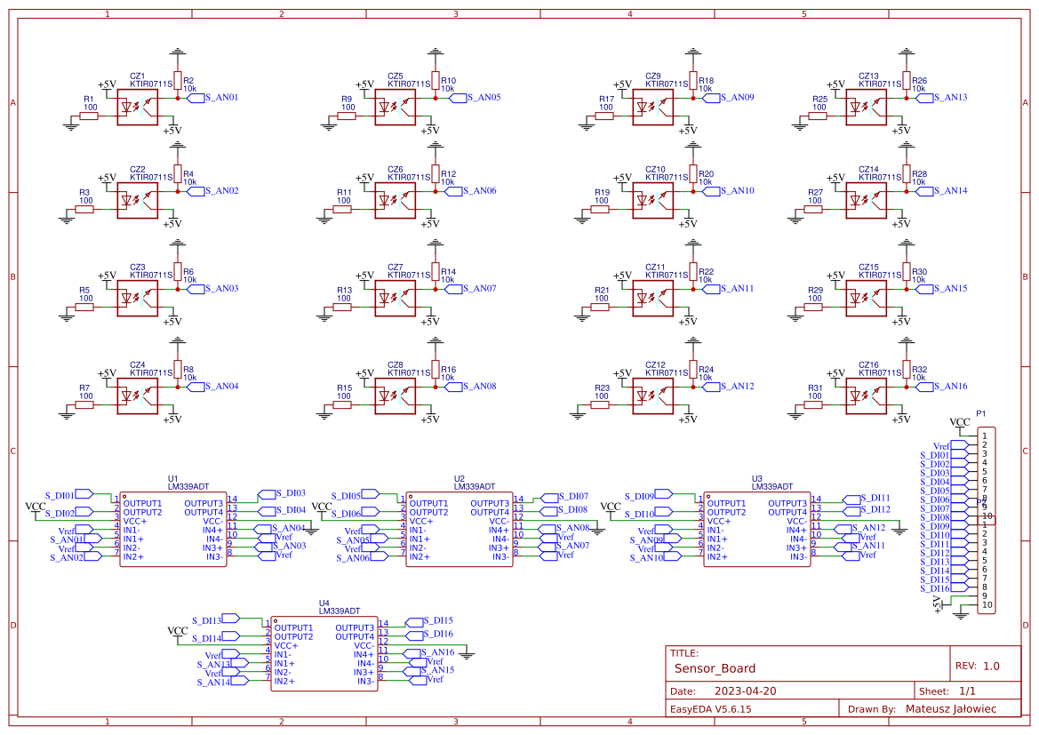Select the U4 LM339ADT symbol
The width and height of the screenshot is (1039, 735).
(x=325, y=653)
